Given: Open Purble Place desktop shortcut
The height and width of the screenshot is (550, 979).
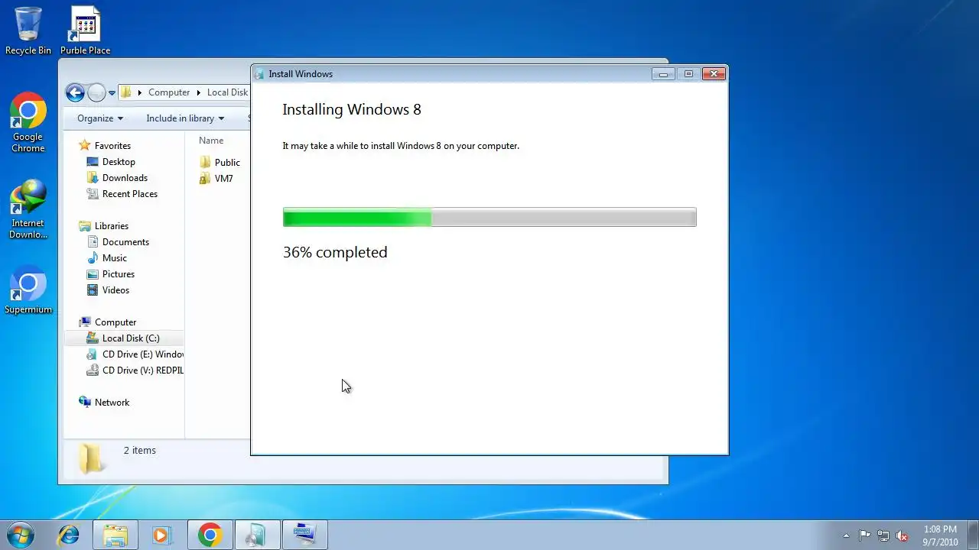Looking at the screenshot, I should click(85, 31).
